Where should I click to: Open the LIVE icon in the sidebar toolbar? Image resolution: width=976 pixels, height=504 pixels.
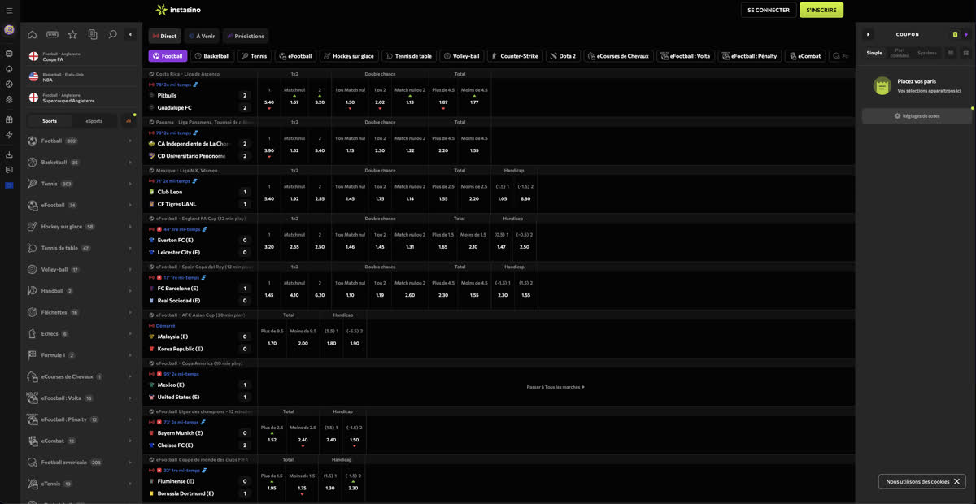click(x=52, y=35)
